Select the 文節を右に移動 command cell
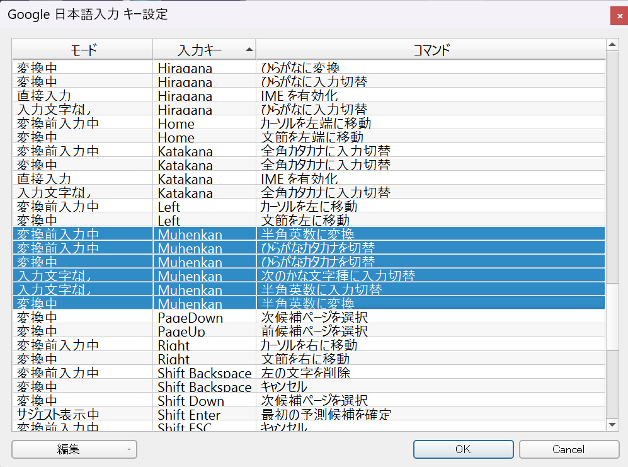The width and height of the screenshot is (628, 467). pos(431,359)
